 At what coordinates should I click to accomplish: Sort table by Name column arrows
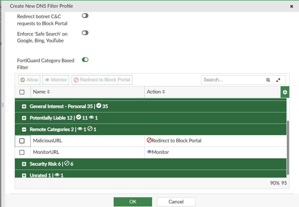(x=48, y=92)
